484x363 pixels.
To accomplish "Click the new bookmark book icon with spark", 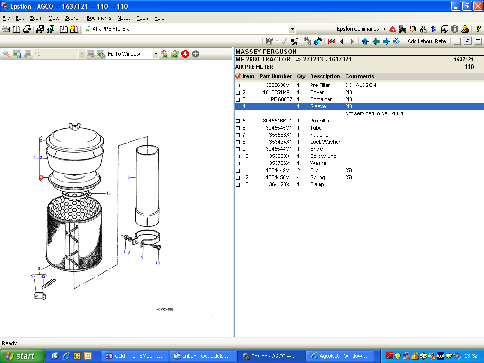I will click(x=74, y=29).
